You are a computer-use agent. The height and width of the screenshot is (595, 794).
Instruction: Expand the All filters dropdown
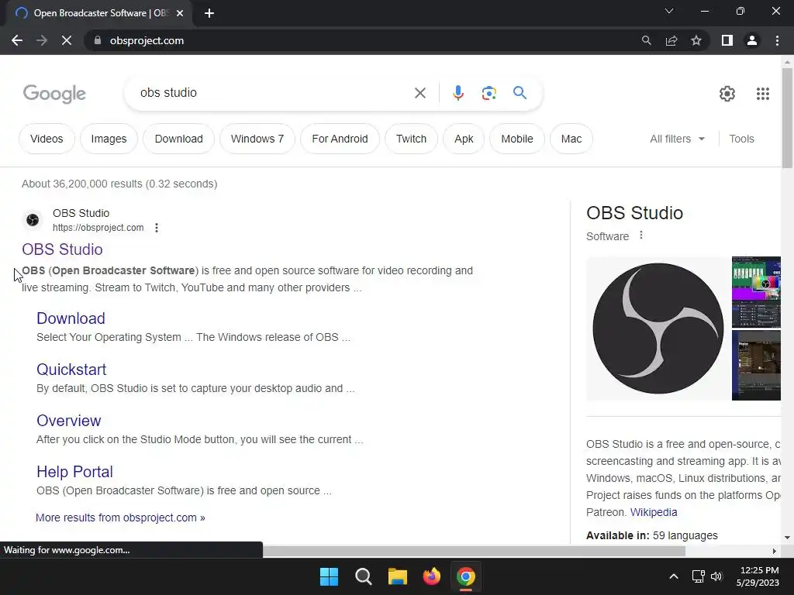coord(677,139)
